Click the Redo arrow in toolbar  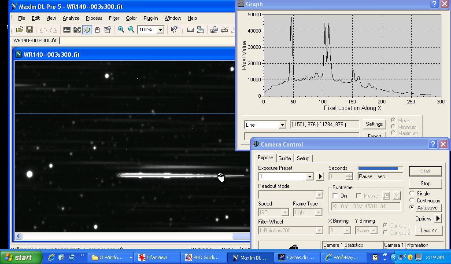(x=53, y=29)
